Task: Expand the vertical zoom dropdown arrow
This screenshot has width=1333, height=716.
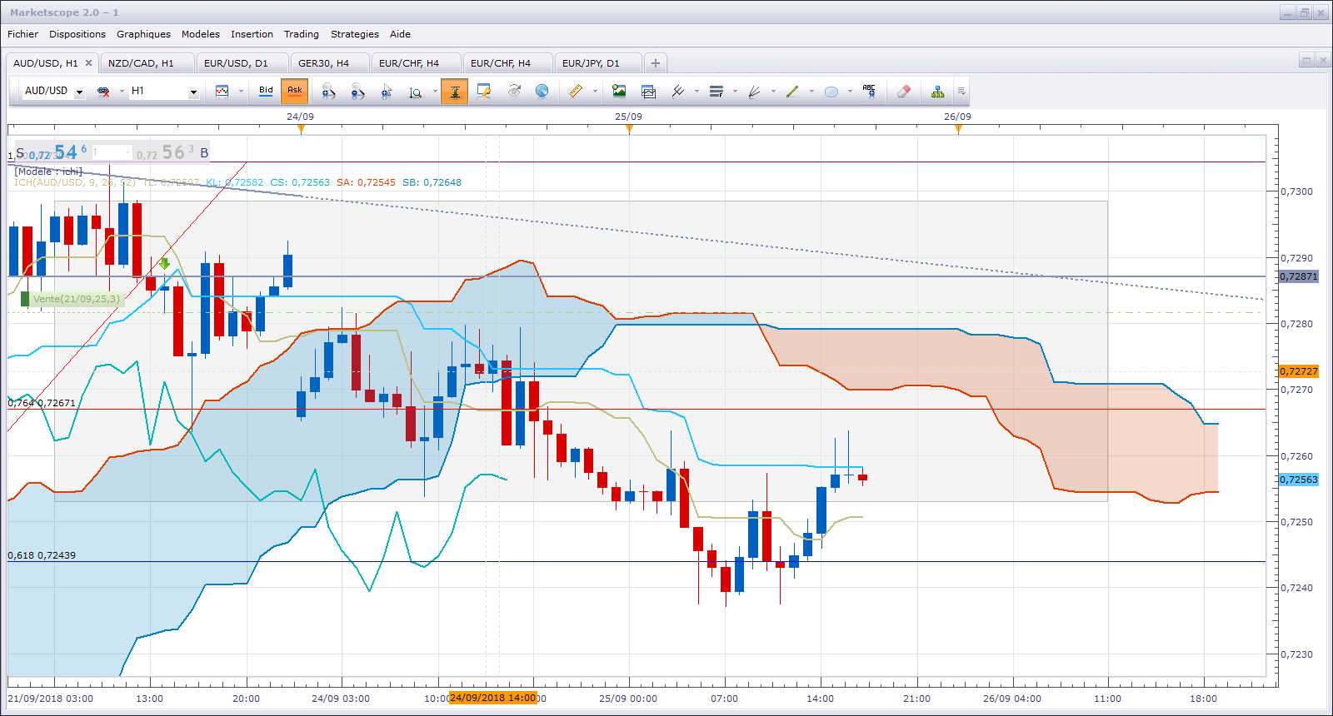Action: [x=434, y=92]
